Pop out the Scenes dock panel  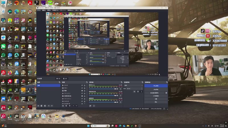click(x=59, y=82)
